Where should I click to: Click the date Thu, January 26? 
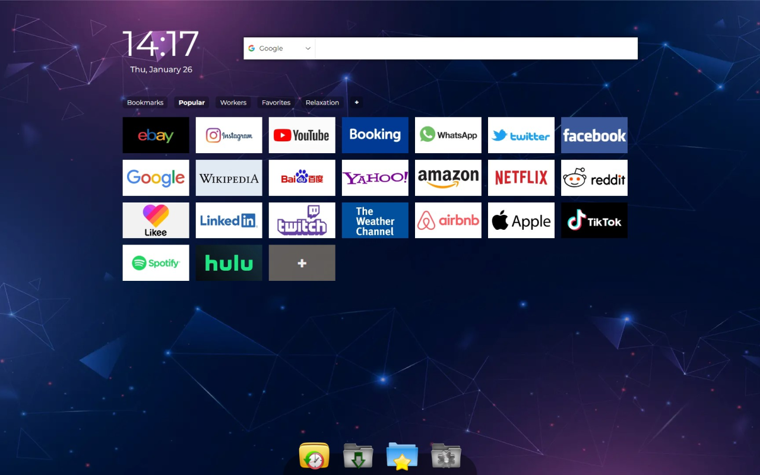[x=161, y=69]
